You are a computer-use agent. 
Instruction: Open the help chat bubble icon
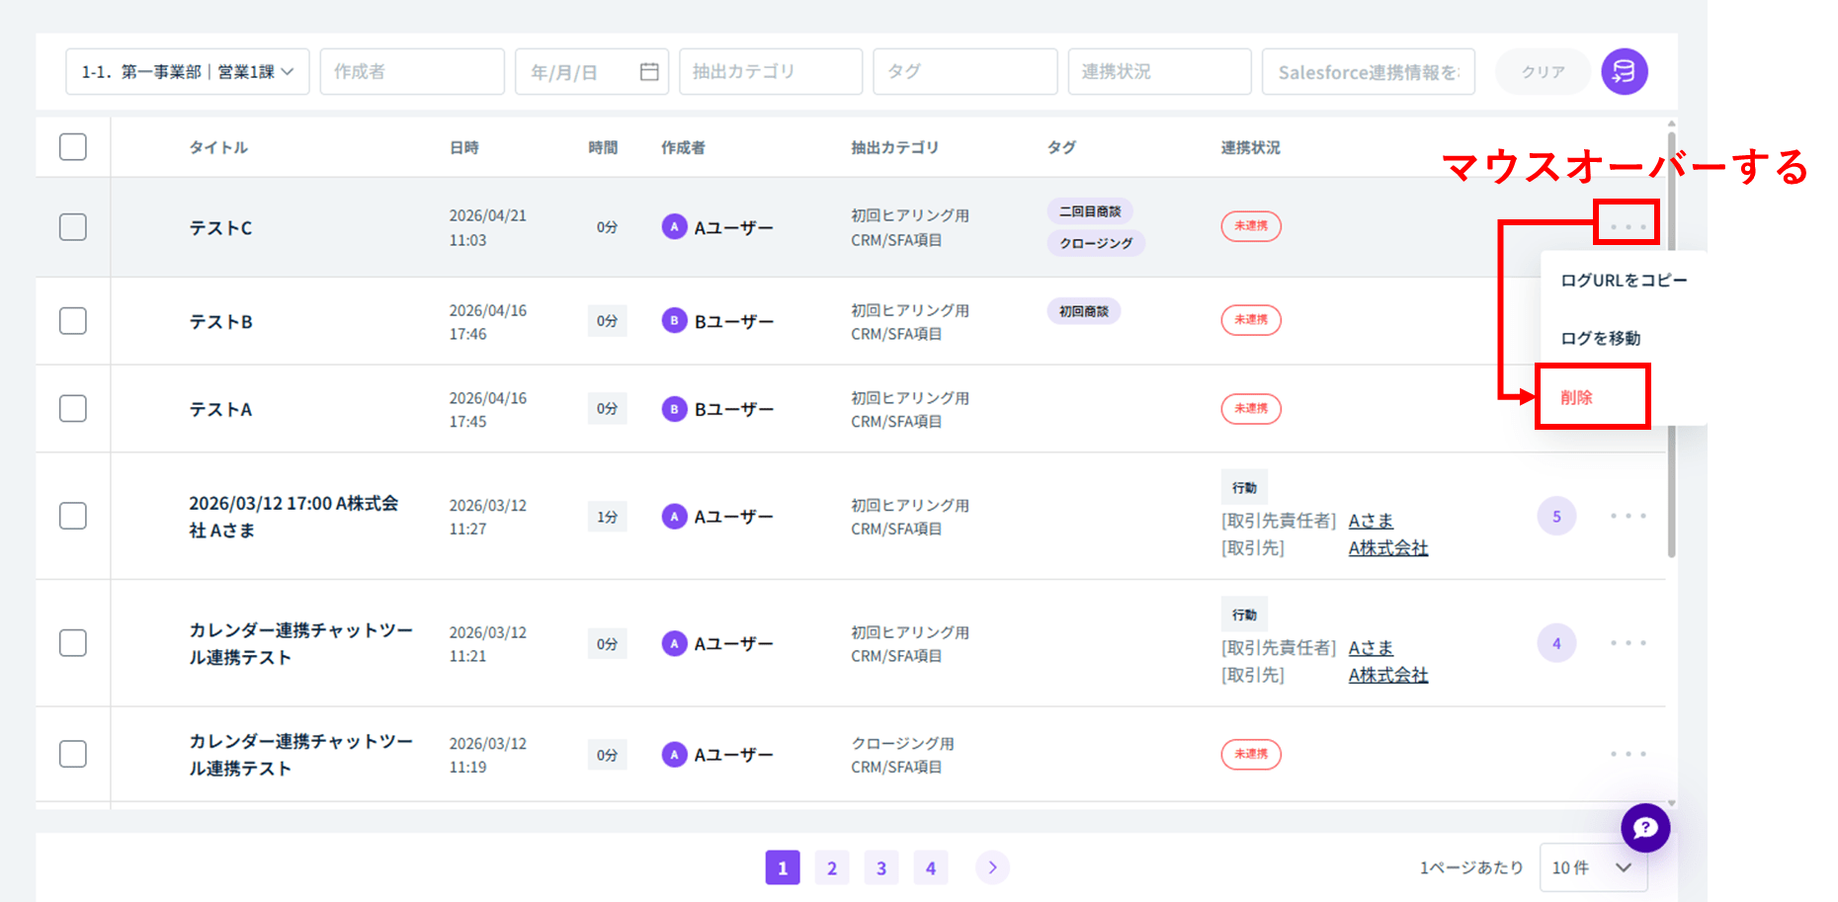click(x=1645, y=828)
